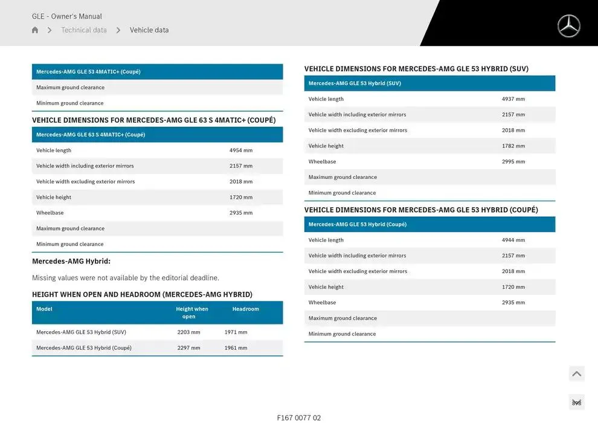Click the Mercedes-Benz star logo

pos(568,26)
